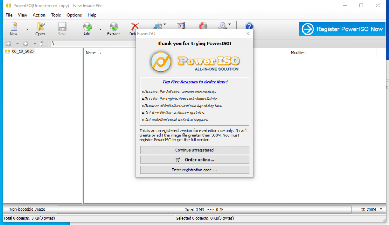This screenshot has width=389, height=225.
Task: Click Enter registration code button
Action: point(194,170)
